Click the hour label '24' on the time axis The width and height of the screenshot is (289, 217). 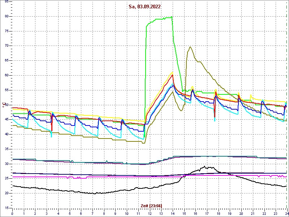coord(286,213)
